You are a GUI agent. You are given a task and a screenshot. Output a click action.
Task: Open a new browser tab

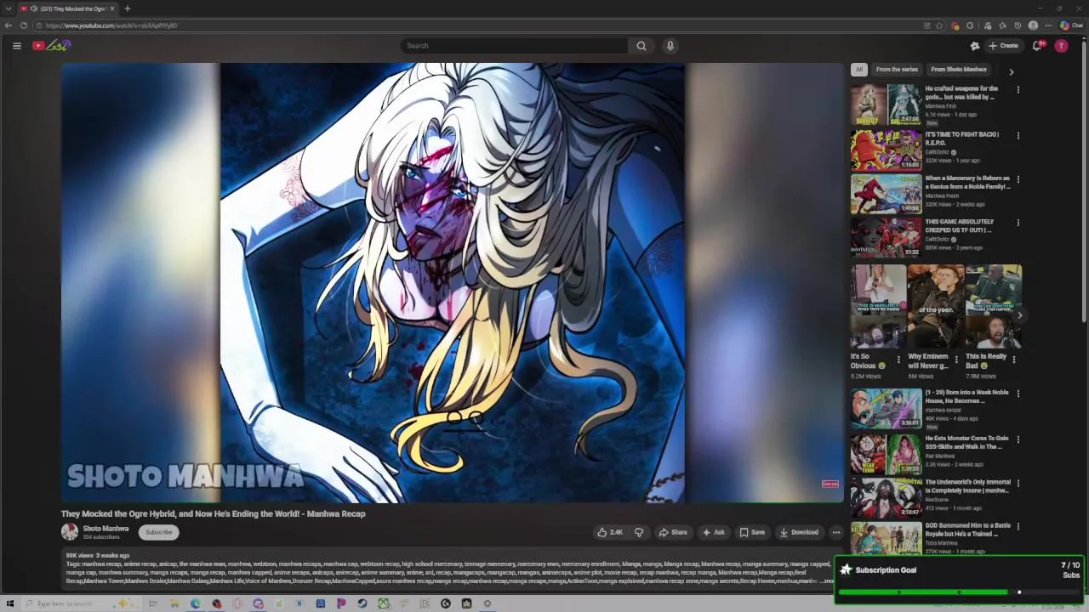(x=127, y=8)
